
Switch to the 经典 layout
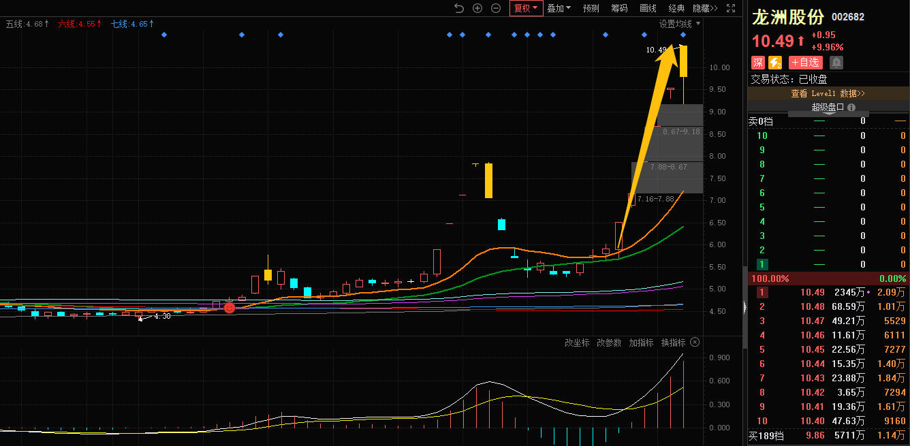coord(676,8)
